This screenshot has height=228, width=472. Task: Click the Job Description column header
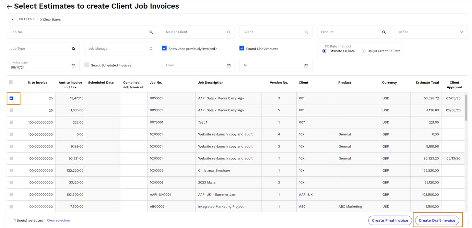point(211,83)
